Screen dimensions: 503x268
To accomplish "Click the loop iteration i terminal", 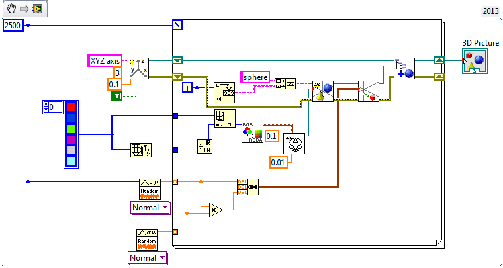I will [187, 87].
